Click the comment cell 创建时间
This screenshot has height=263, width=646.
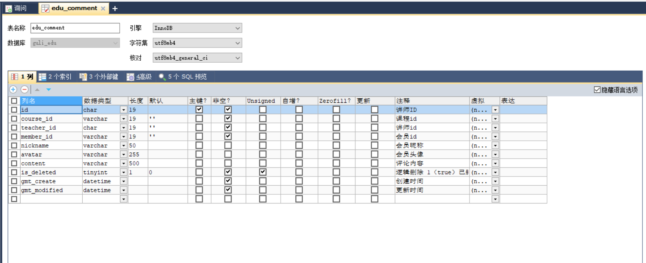432,181
